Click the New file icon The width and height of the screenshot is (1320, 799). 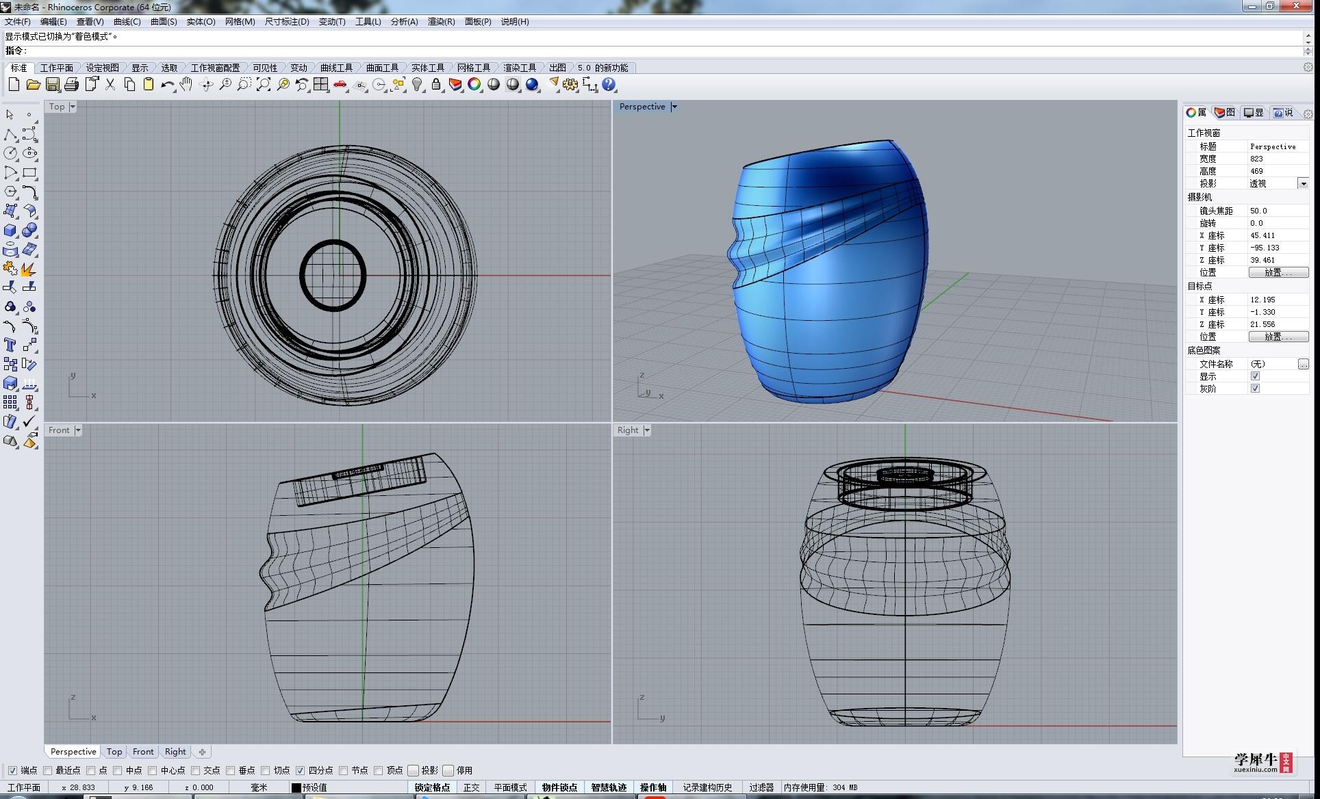[x=14, y=85]
